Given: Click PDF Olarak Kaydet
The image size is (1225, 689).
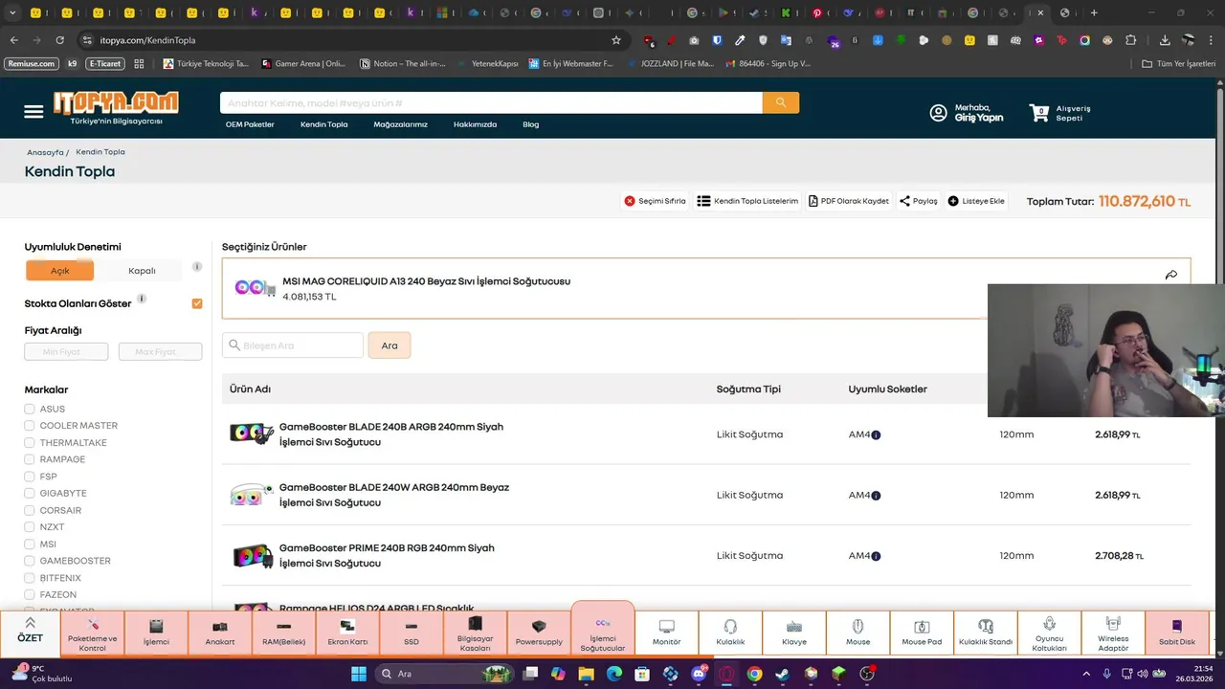Looking at the screenshot, I should 848,201.
